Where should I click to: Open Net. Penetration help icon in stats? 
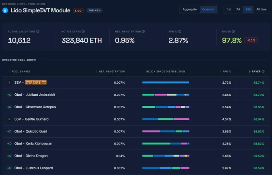[x=143, y=31]
